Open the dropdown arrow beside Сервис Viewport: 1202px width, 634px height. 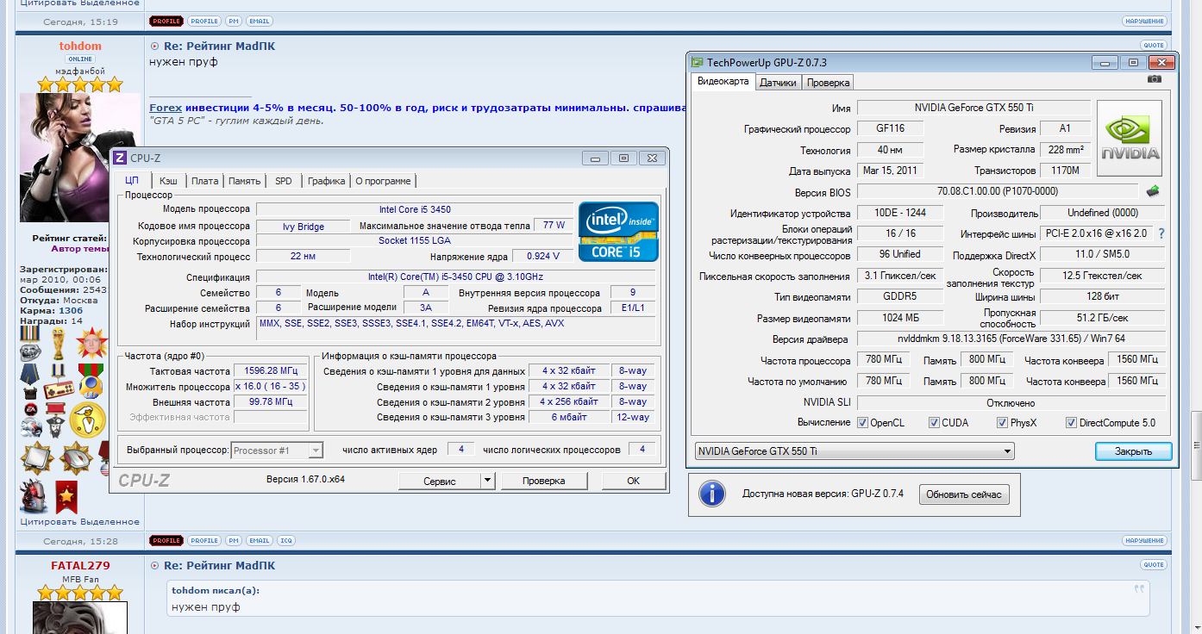[x=487, y=481]
